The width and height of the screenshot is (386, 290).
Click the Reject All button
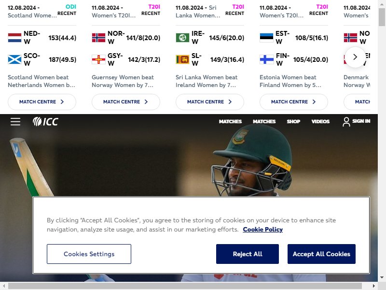[248, 254]
